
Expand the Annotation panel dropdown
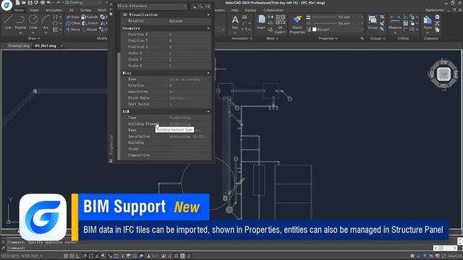click(x=242, y=38)
